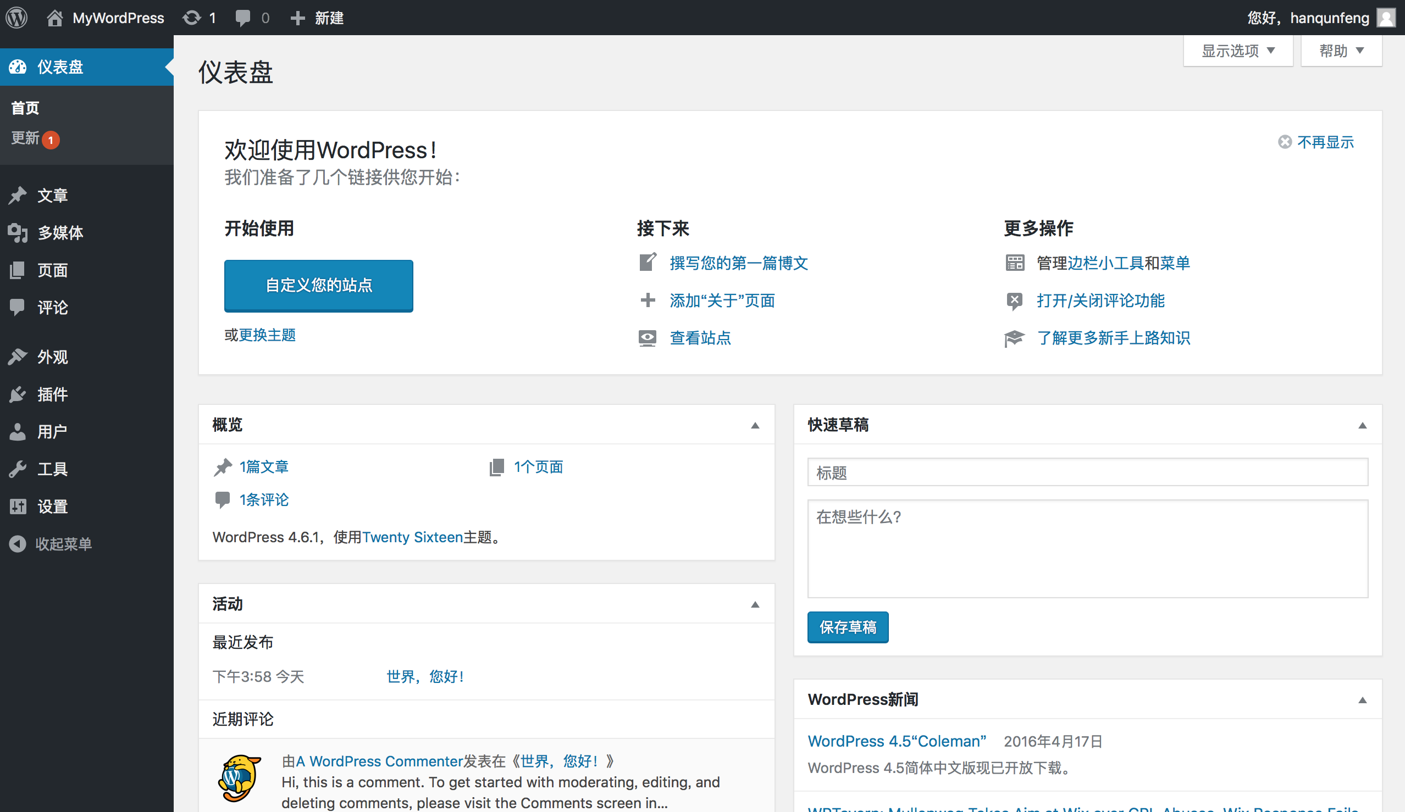
Task: Click the Wapuu commenter avatar thumbnail
Action: click(240, 778)
